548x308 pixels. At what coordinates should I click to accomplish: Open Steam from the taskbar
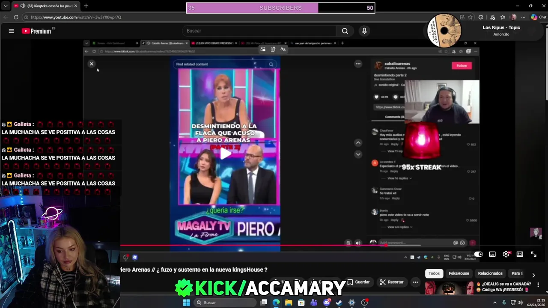[x=339, y=302]
